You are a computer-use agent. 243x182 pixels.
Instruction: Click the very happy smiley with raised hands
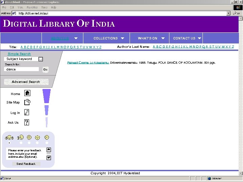(9, 138)
